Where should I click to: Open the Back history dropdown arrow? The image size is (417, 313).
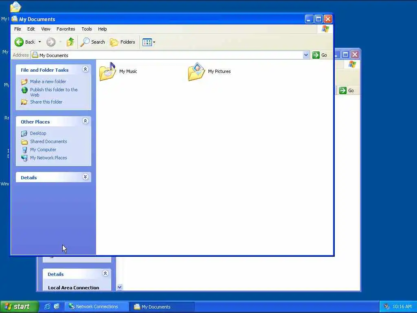(40, 42)
